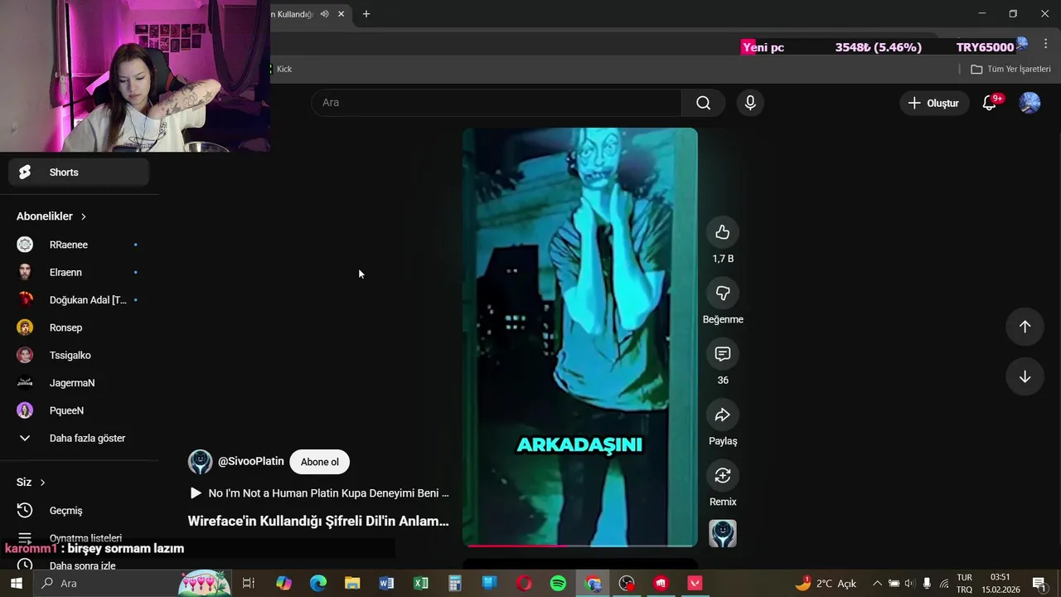
Task: Click Windows taskbar search box
Action: point(131,583)
